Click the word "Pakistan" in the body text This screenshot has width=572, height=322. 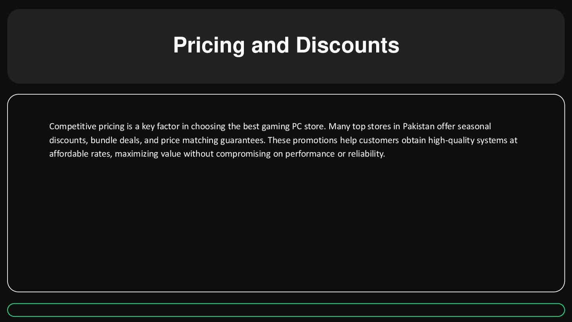(x=419, y=126)
